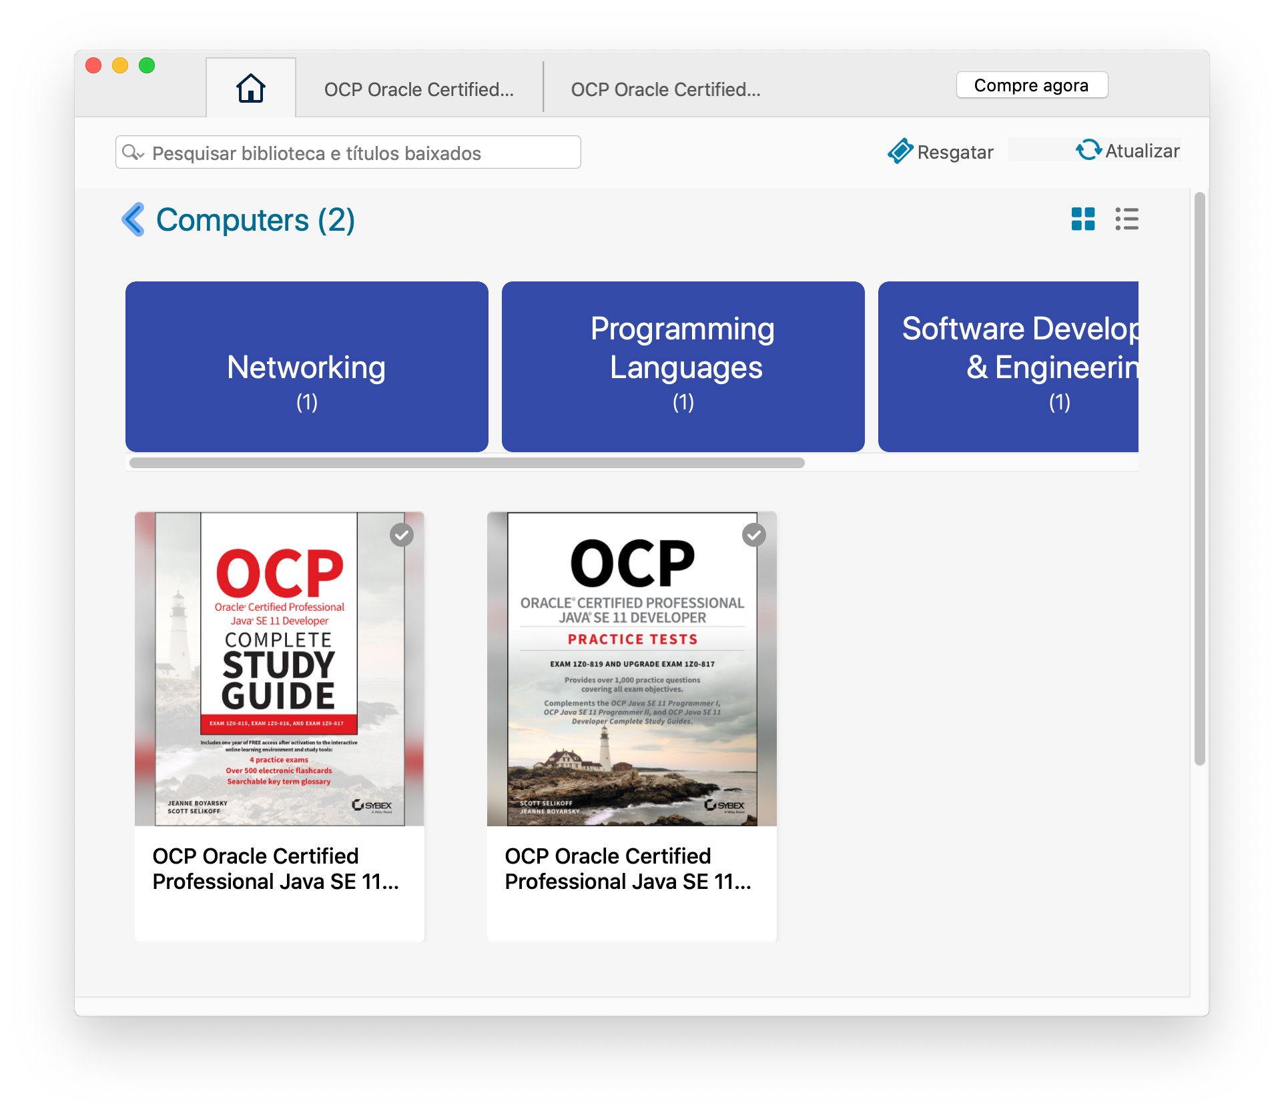Open the Networking category tile
1284x1115 pixels.
tap(306, 367)
